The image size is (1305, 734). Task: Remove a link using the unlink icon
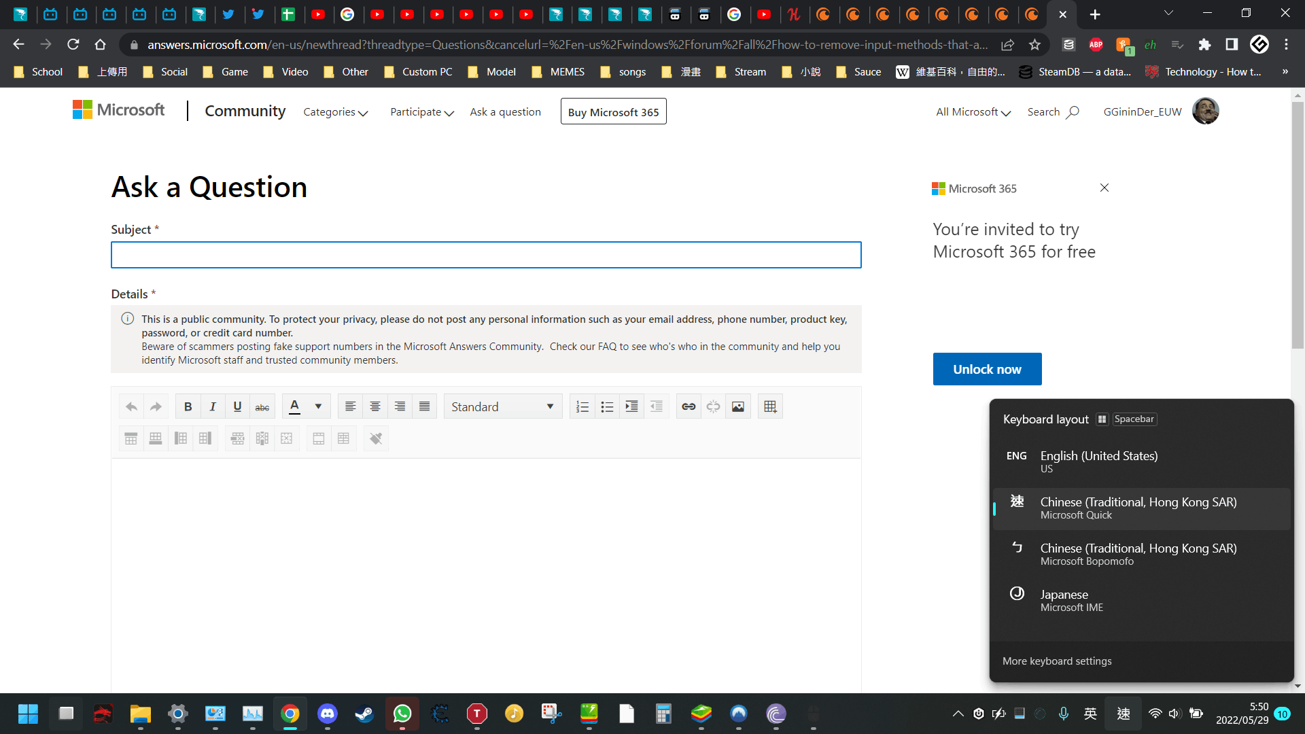(x=713, y=406)
